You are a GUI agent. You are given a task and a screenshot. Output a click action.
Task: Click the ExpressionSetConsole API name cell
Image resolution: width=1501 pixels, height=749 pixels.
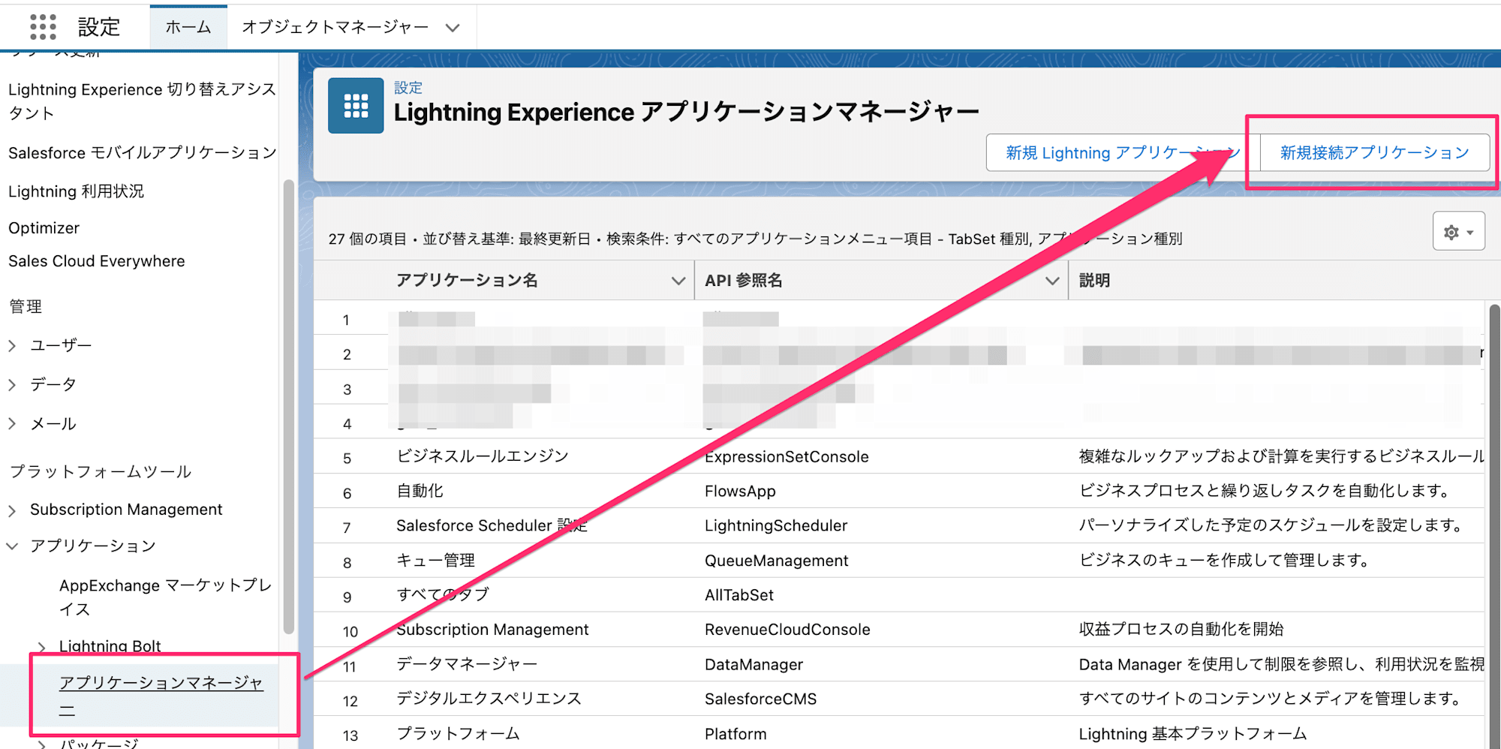(787, 456)
